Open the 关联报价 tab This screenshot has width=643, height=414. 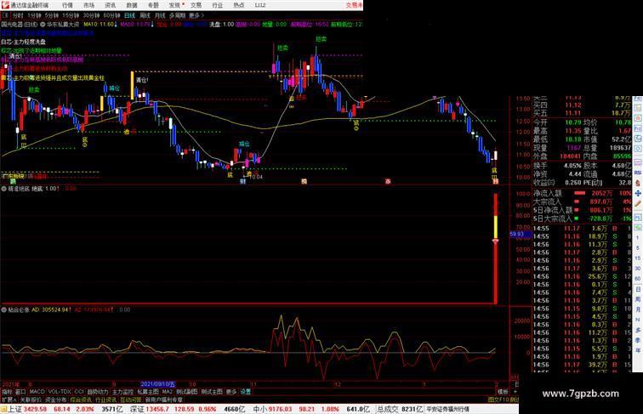point(31,400)
